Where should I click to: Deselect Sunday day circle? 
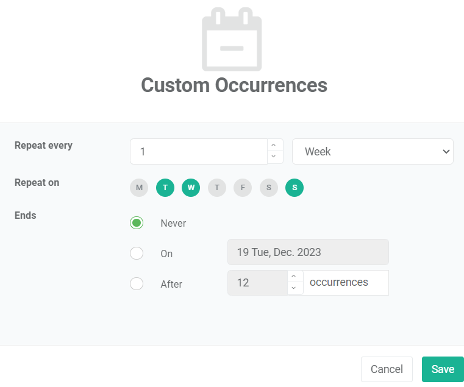[294, 188]
